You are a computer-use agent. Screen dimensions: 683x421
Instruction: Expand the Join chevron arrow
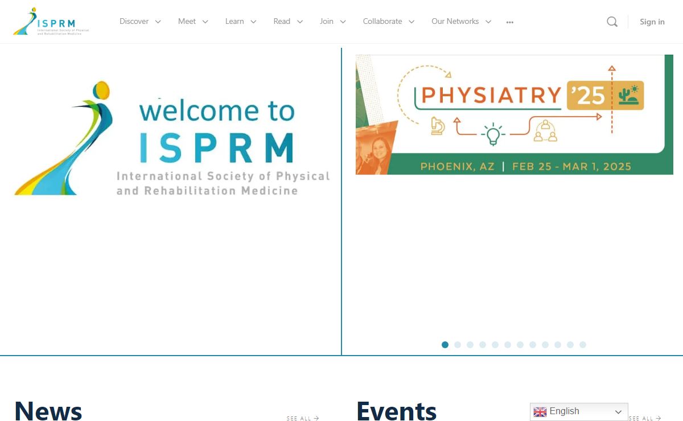343,22
